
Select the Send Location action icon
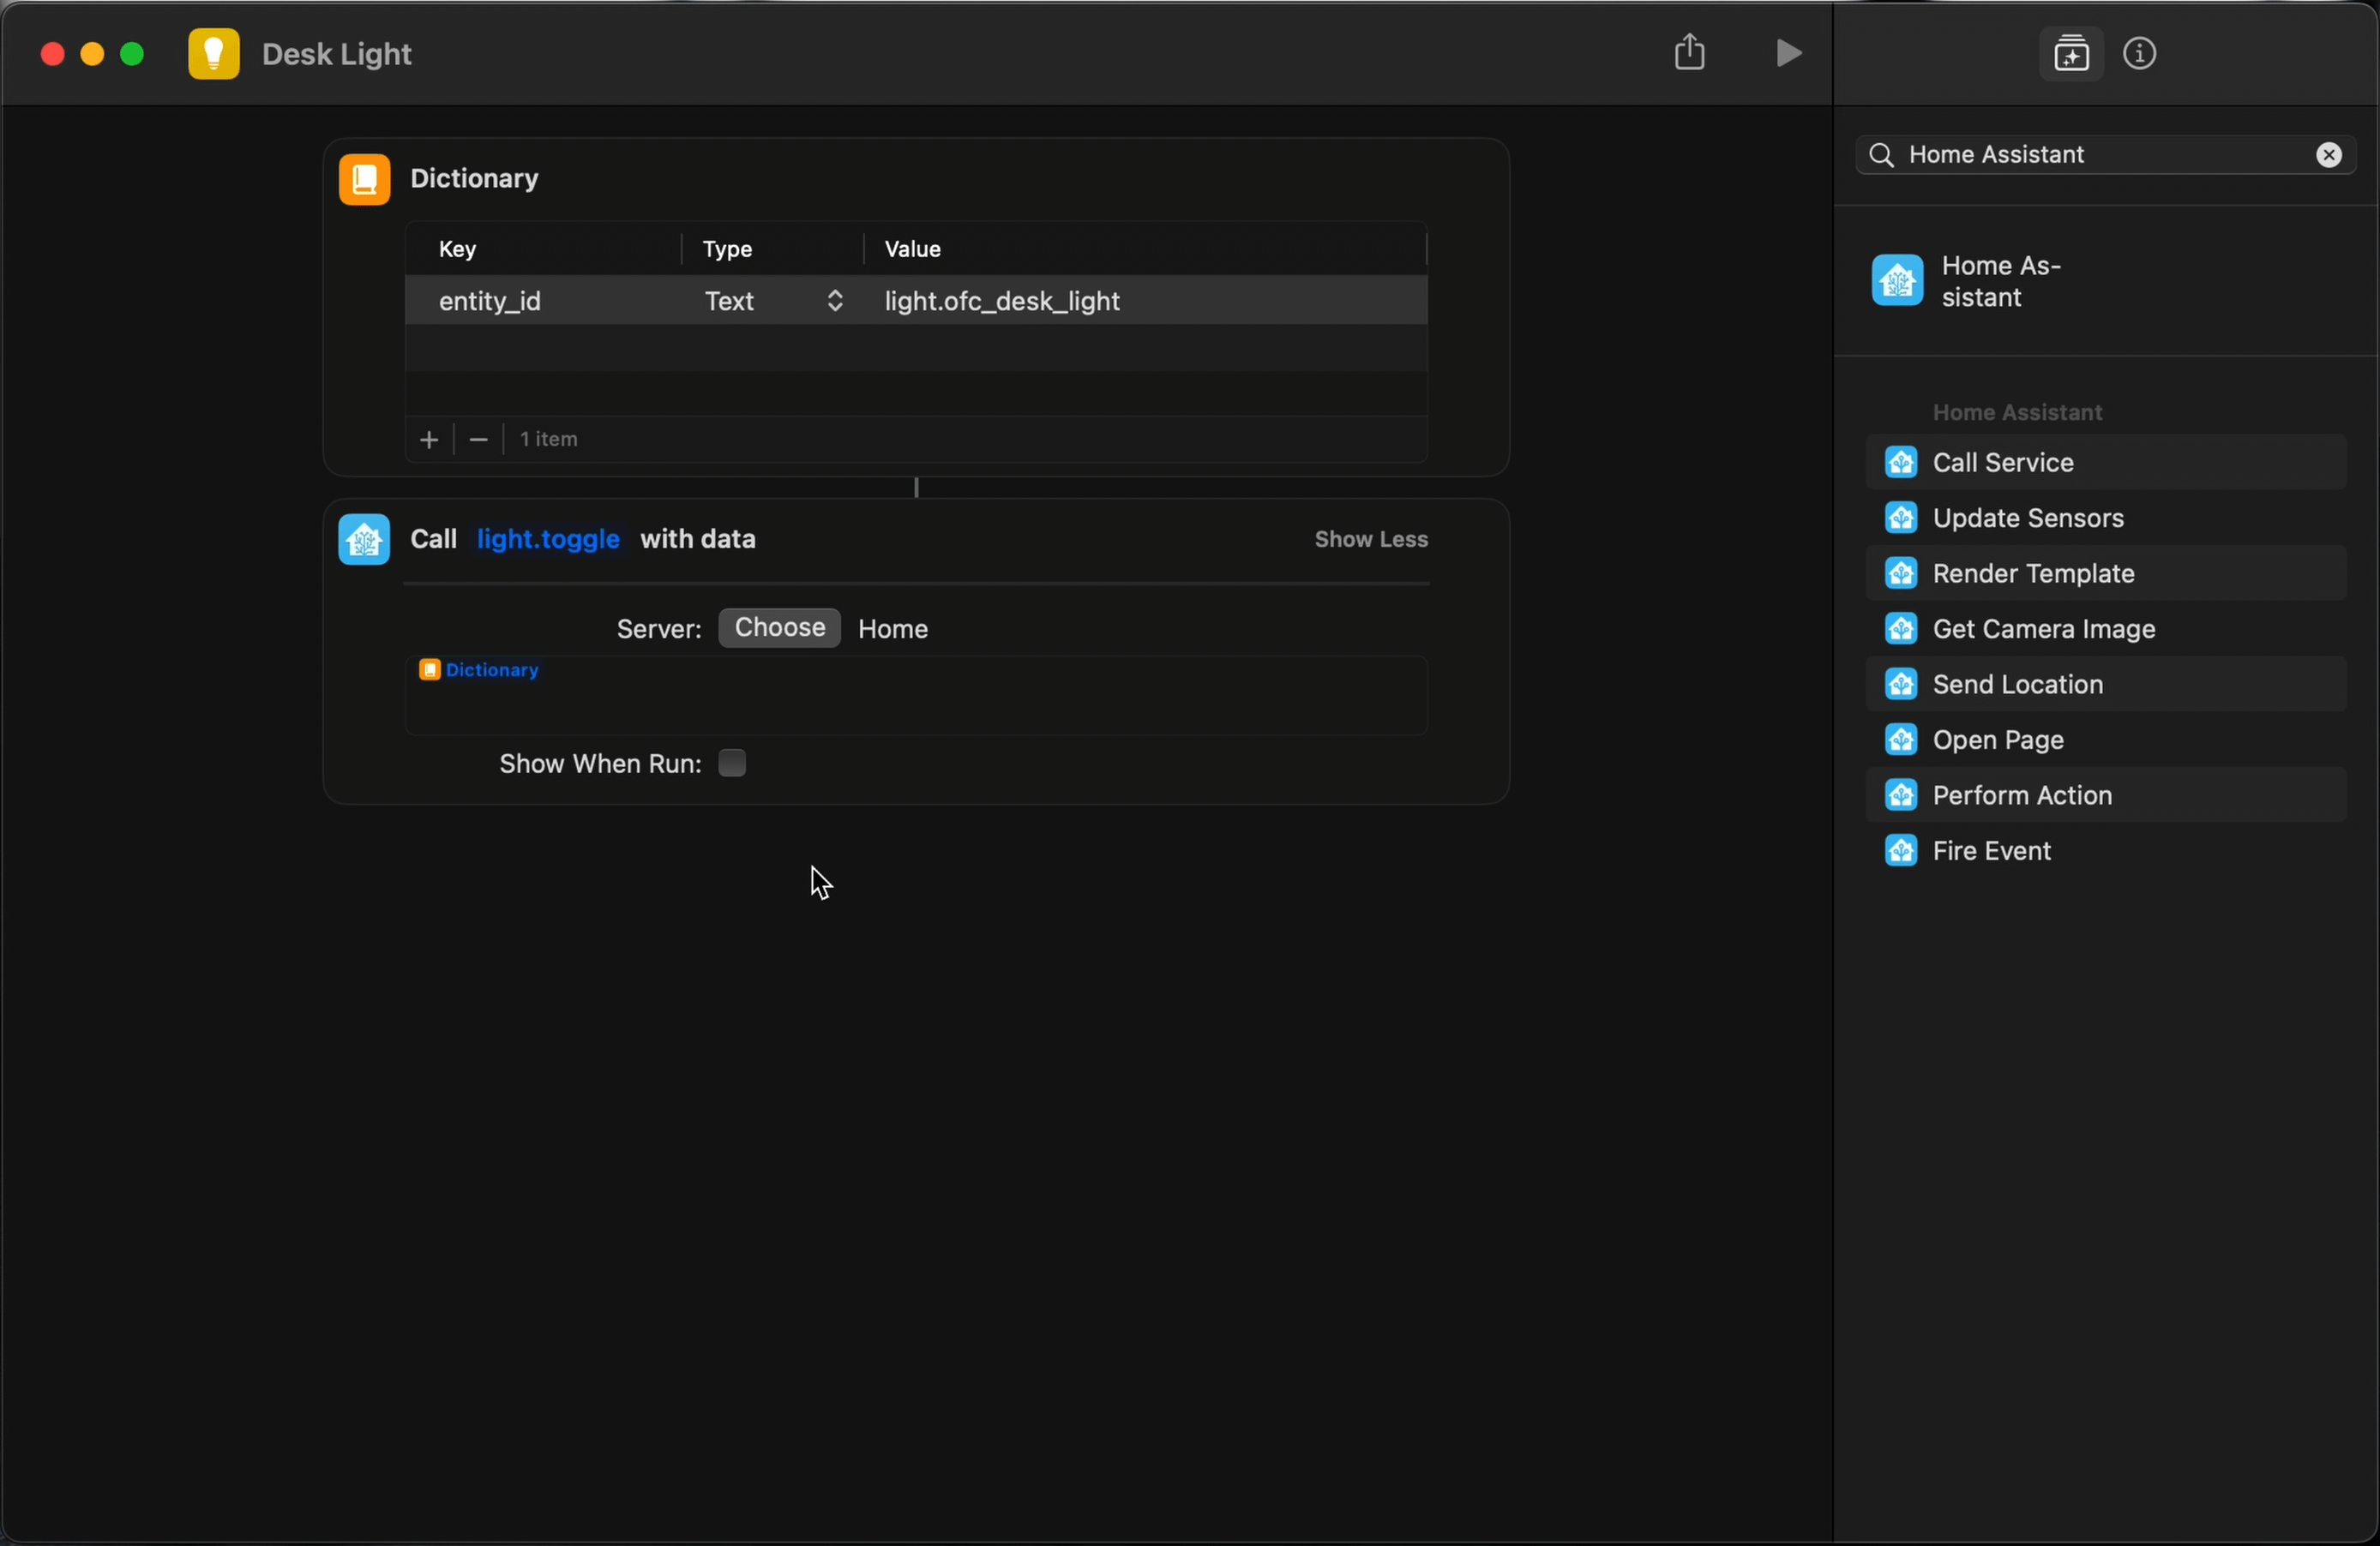1903,683
